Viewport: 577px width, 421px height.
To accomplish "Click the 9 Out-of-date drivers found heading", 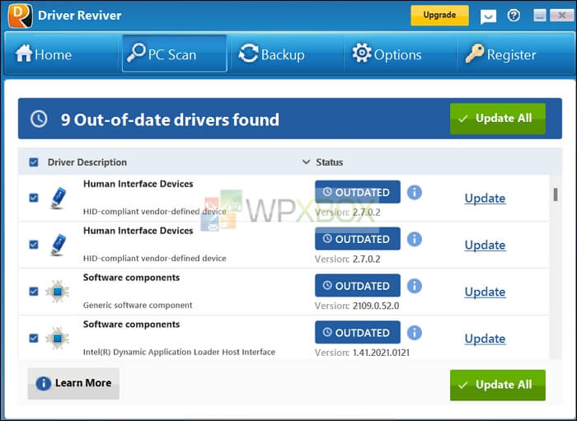I will coord(170,119).
